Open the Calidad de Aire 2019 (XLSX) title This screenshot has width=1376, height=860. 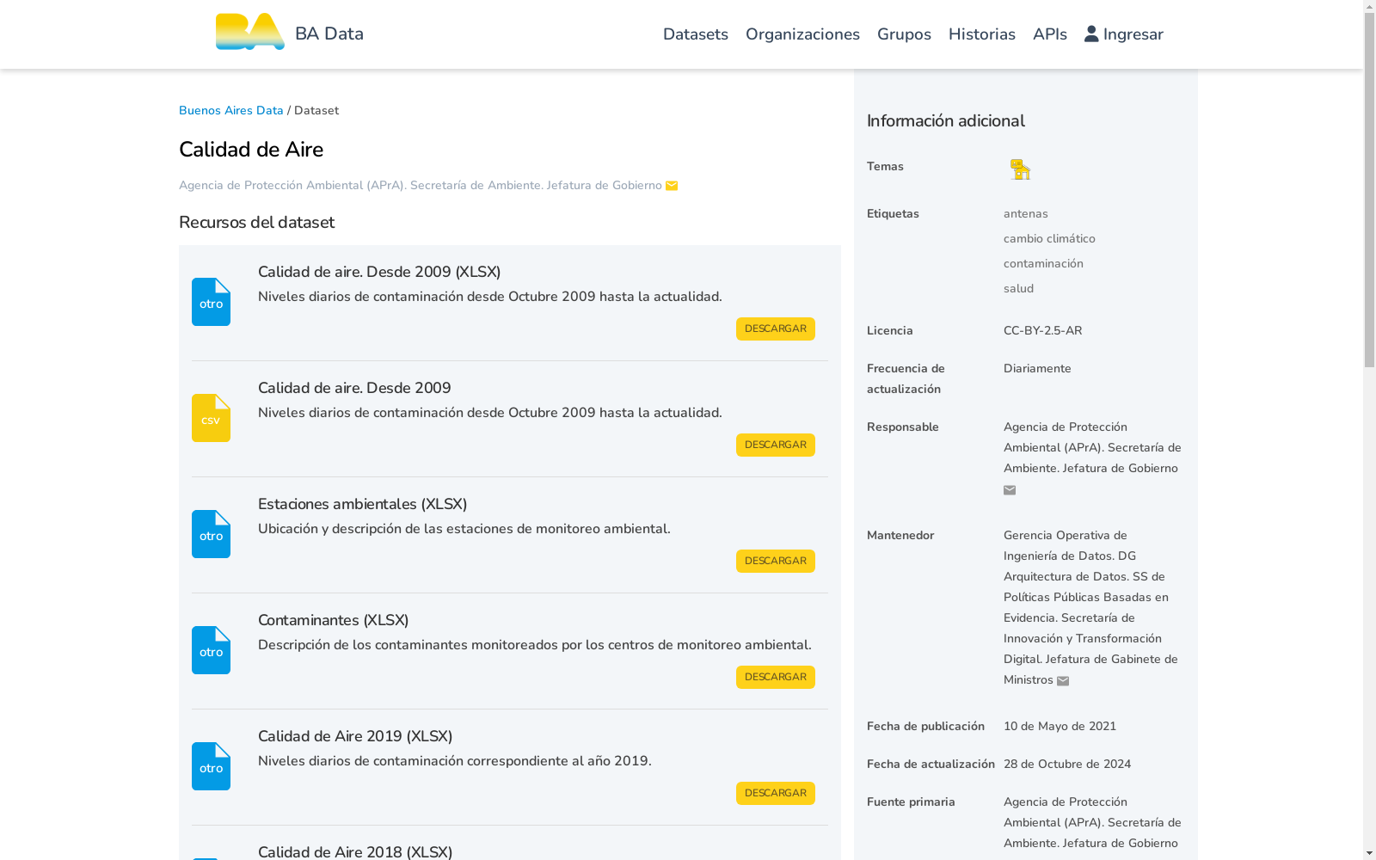(x=355, y=736)
